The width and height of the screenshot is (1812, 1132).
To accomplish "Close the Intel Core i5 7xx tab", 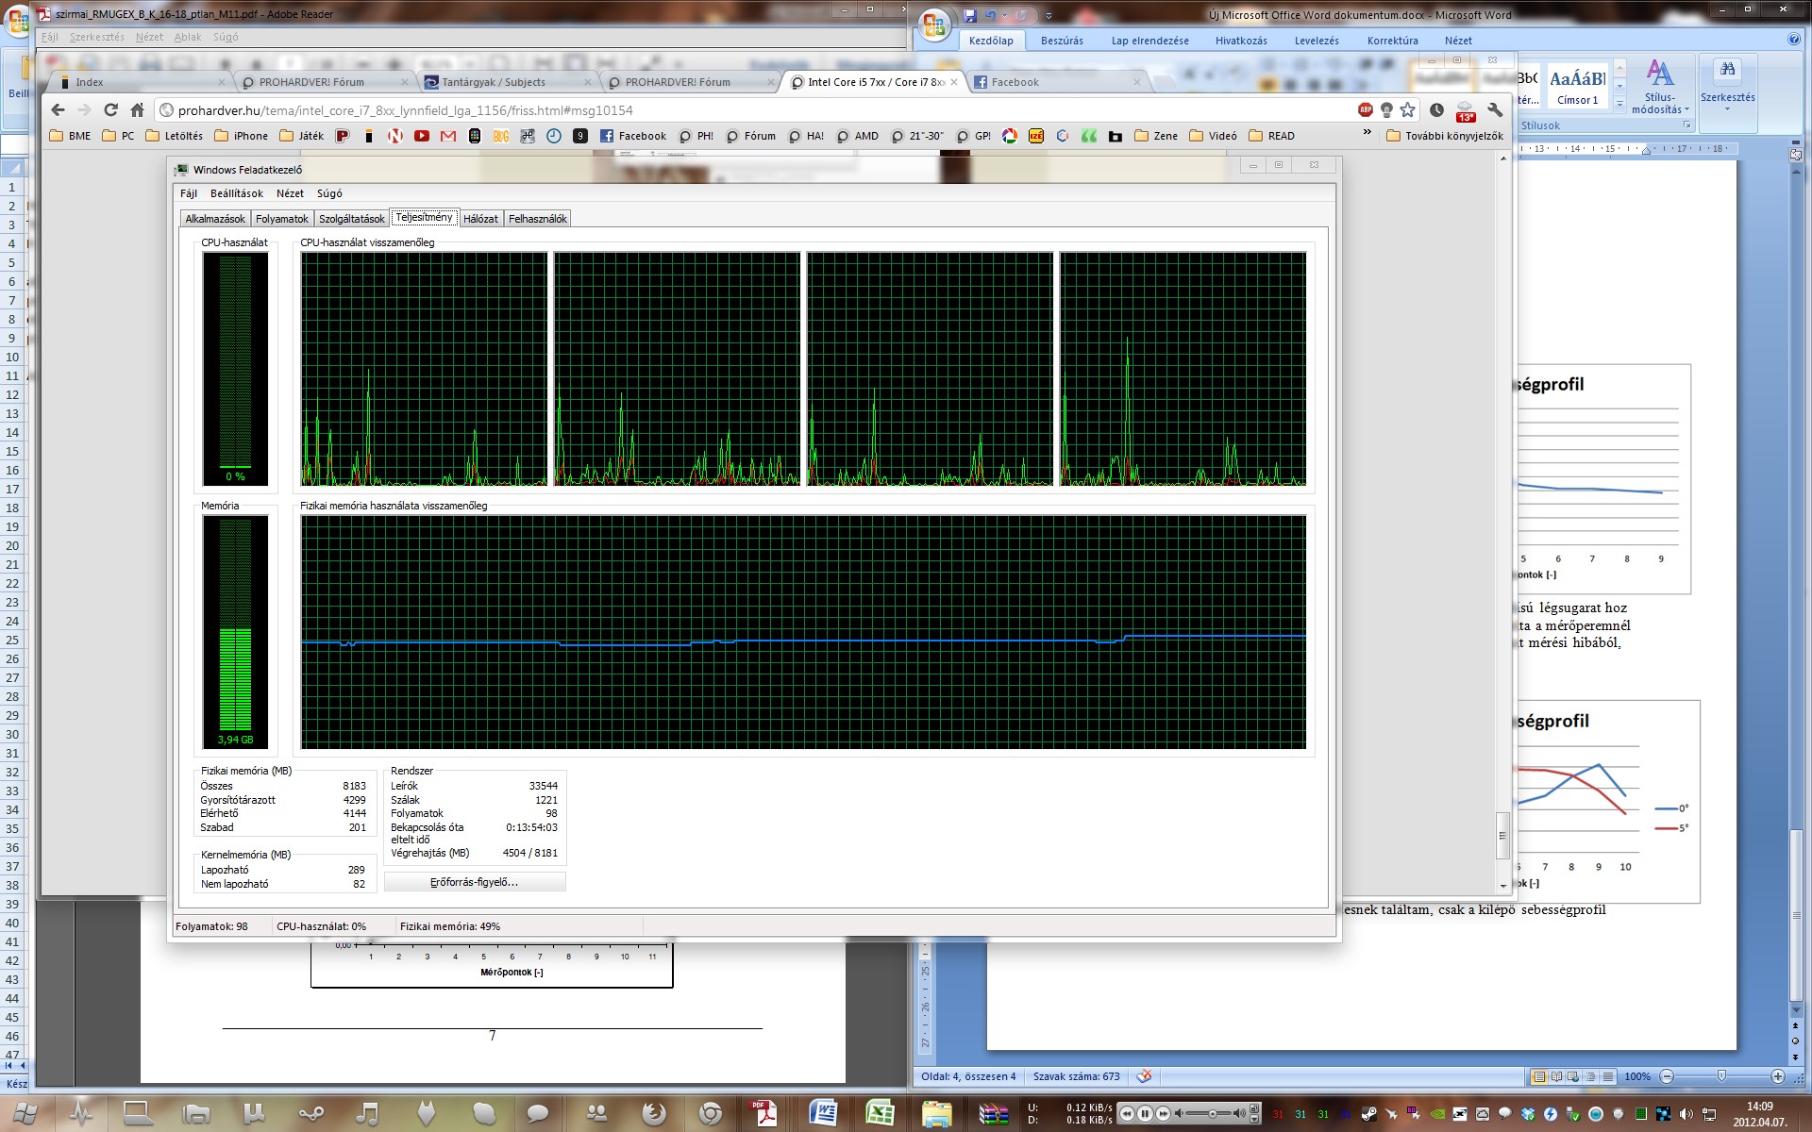I will click(954, 82).
